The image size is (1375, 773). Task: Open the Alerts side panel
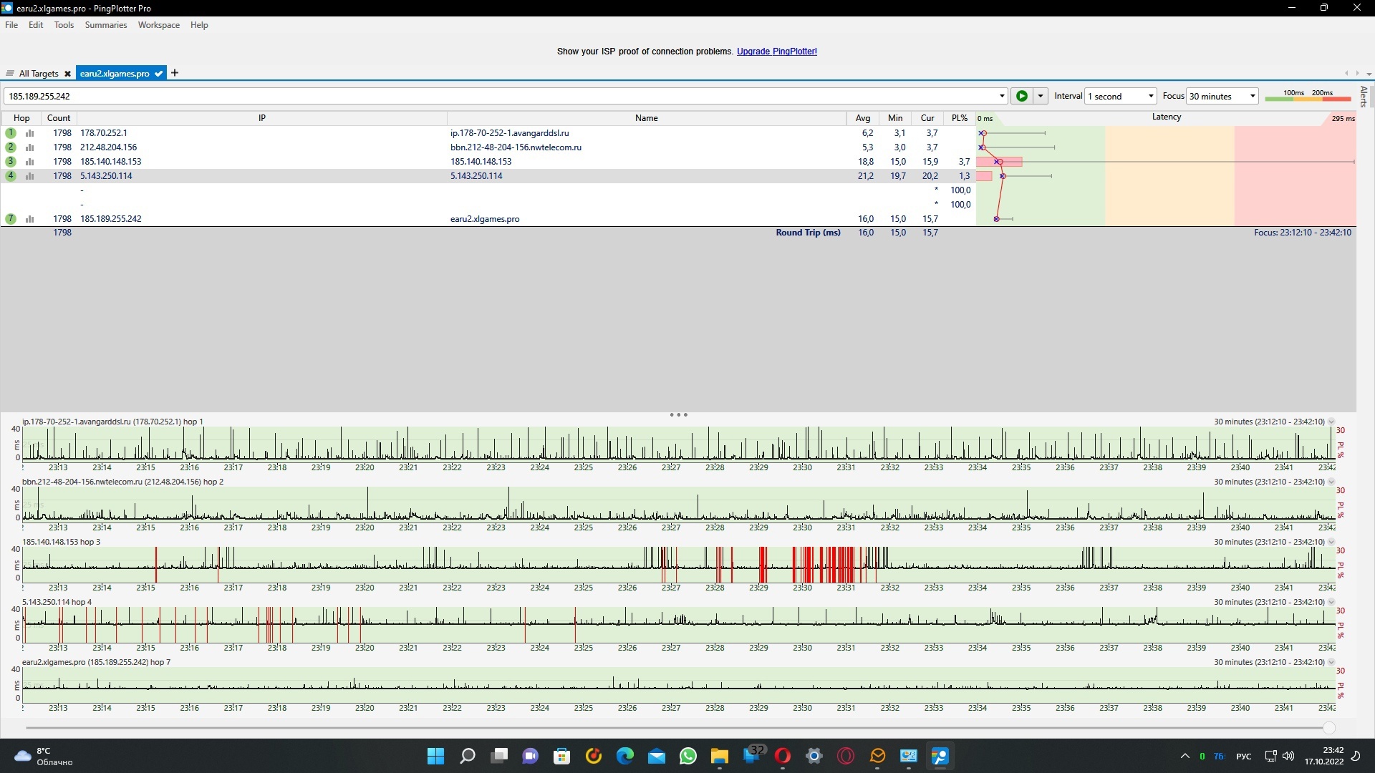pos(1364,96)
